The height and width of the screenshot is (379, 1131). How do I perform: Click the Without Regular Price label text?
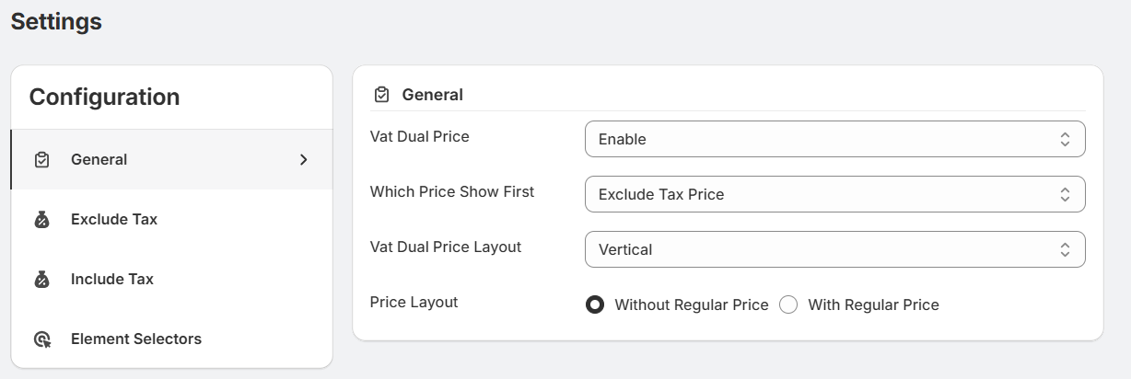coord(691,304)
